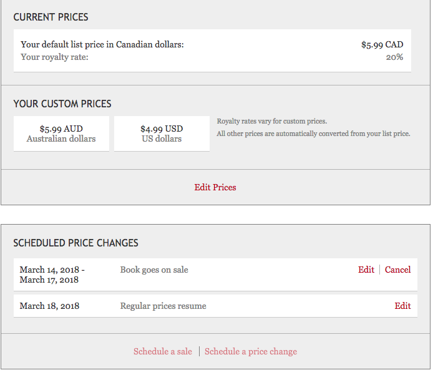The height and width of the screenshot is (375, 433).
Task: Select the 'Book goes on sale' description
Action: tap(154, 270)
